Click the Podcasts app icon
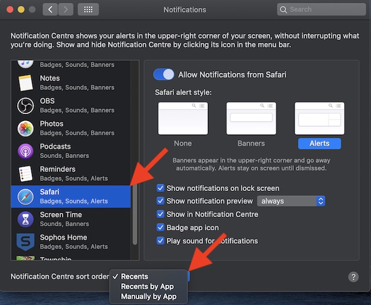The height and width of the screenshot is (305, 371). coord(26,151)
